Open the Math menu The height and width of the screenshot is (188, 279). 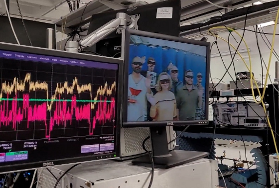coord(54,60)
